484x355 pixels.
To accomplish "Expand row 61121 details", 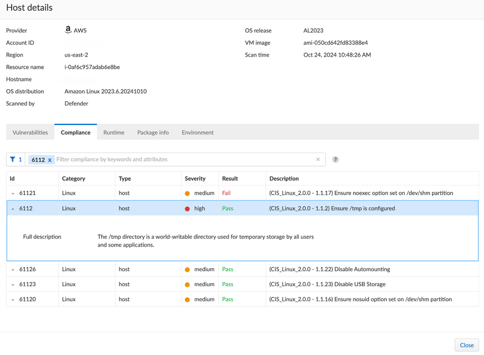I will [x=13, y=193].
